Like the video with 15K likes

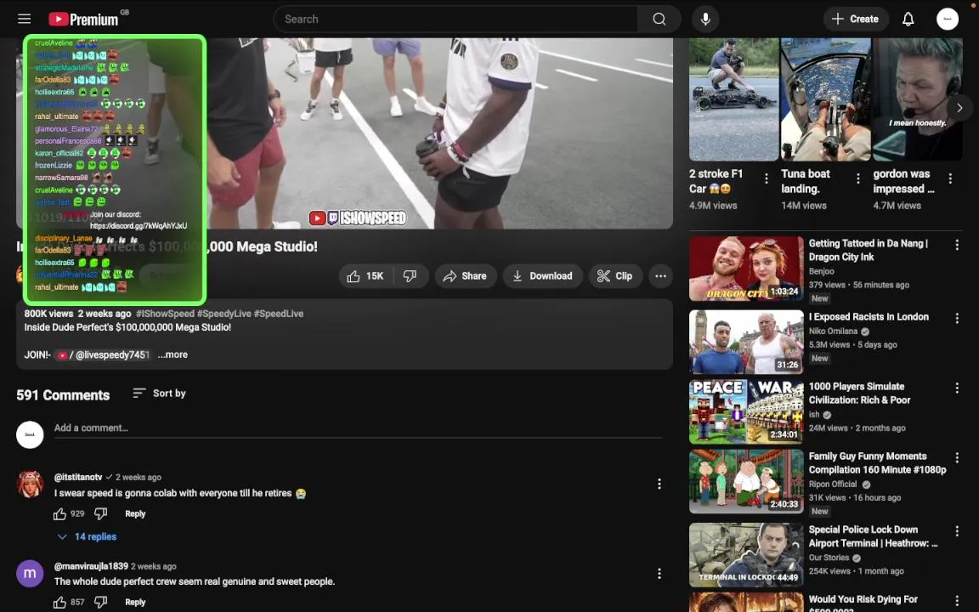pyautogui.click(x=366, y=276)
